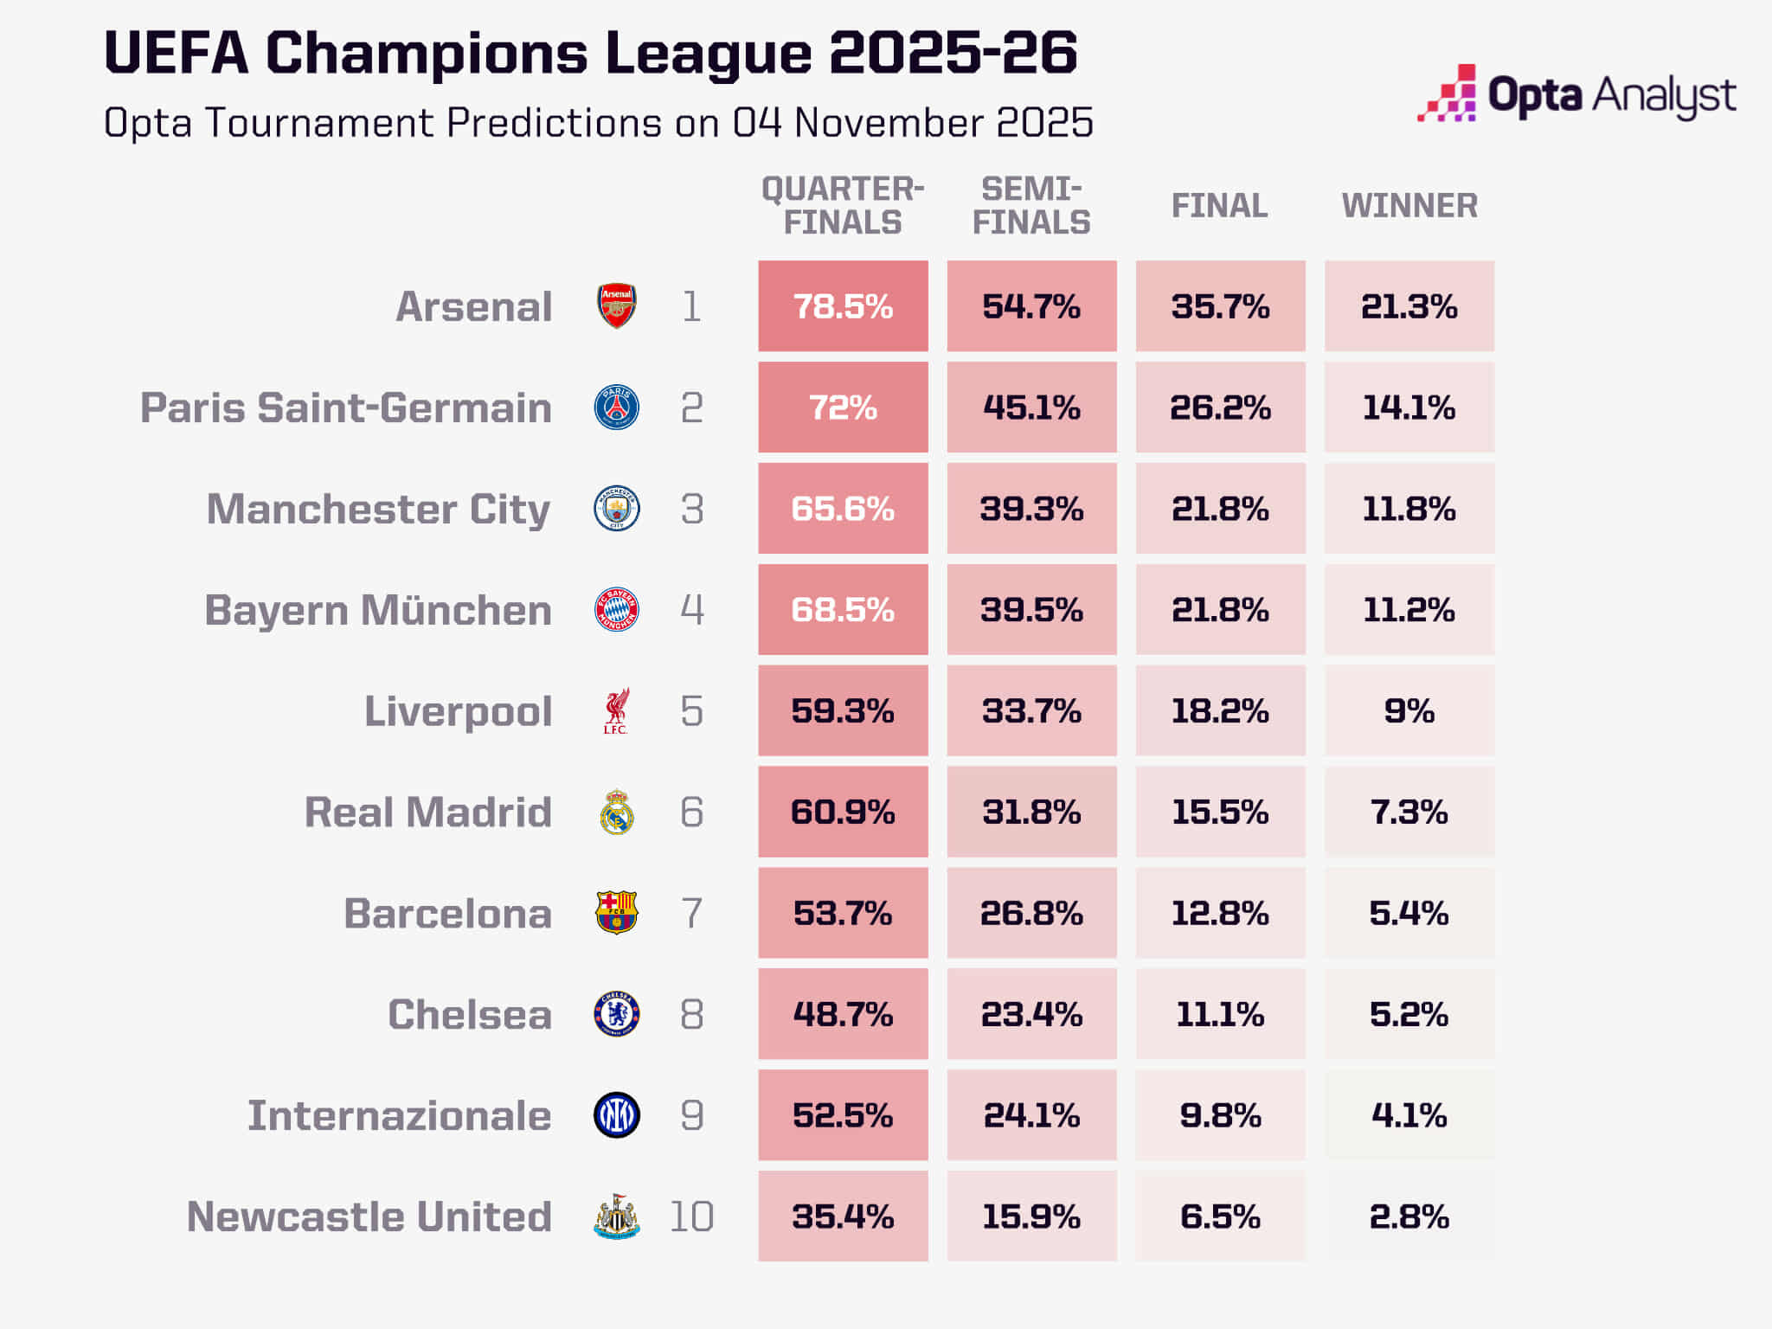This screenshot has height=1329, width=1772.
Task: Select Arsenal's 21.3% winner cell
Action: click(x=1409, y=306)
